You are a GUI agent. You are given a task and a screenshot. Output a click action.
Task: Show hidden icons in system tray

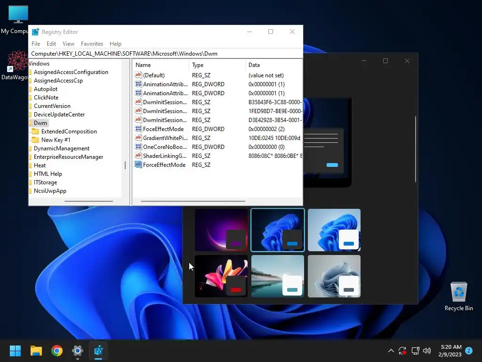[x=391, y=351]
